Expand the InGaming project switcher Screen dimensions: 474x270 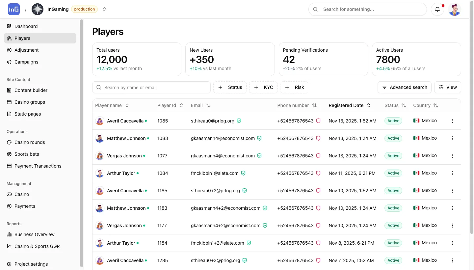[x=104, y=9]
